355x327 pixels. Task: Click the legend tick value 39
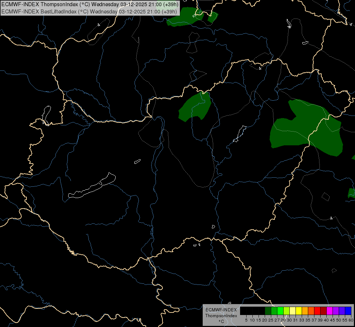(x=320, y=320)
